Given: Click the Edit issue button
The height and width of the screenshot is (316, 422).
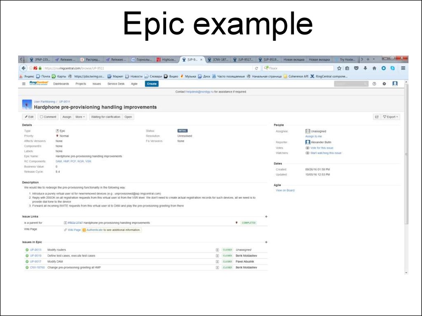Looking at the screenshot, I should 29,117.
